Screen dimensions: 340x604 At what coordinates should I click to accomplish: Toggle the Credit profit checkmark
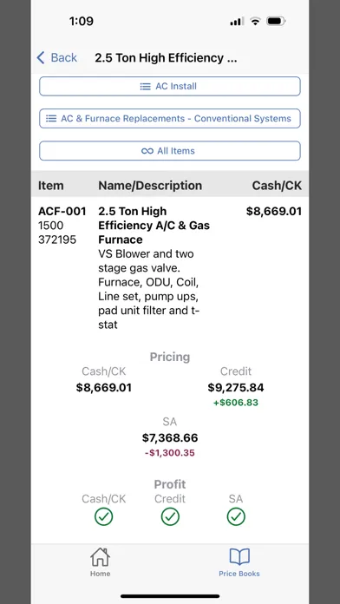(170, 517)
